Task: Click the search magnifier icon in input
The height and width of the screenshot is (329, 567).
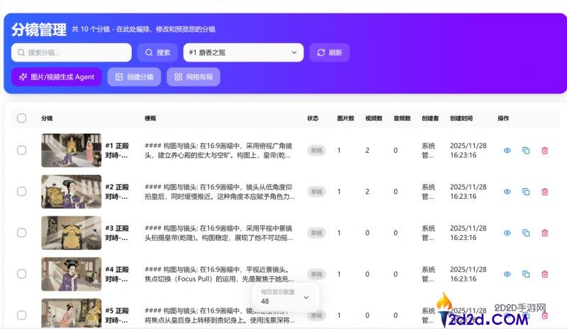Action: (21, 53)
